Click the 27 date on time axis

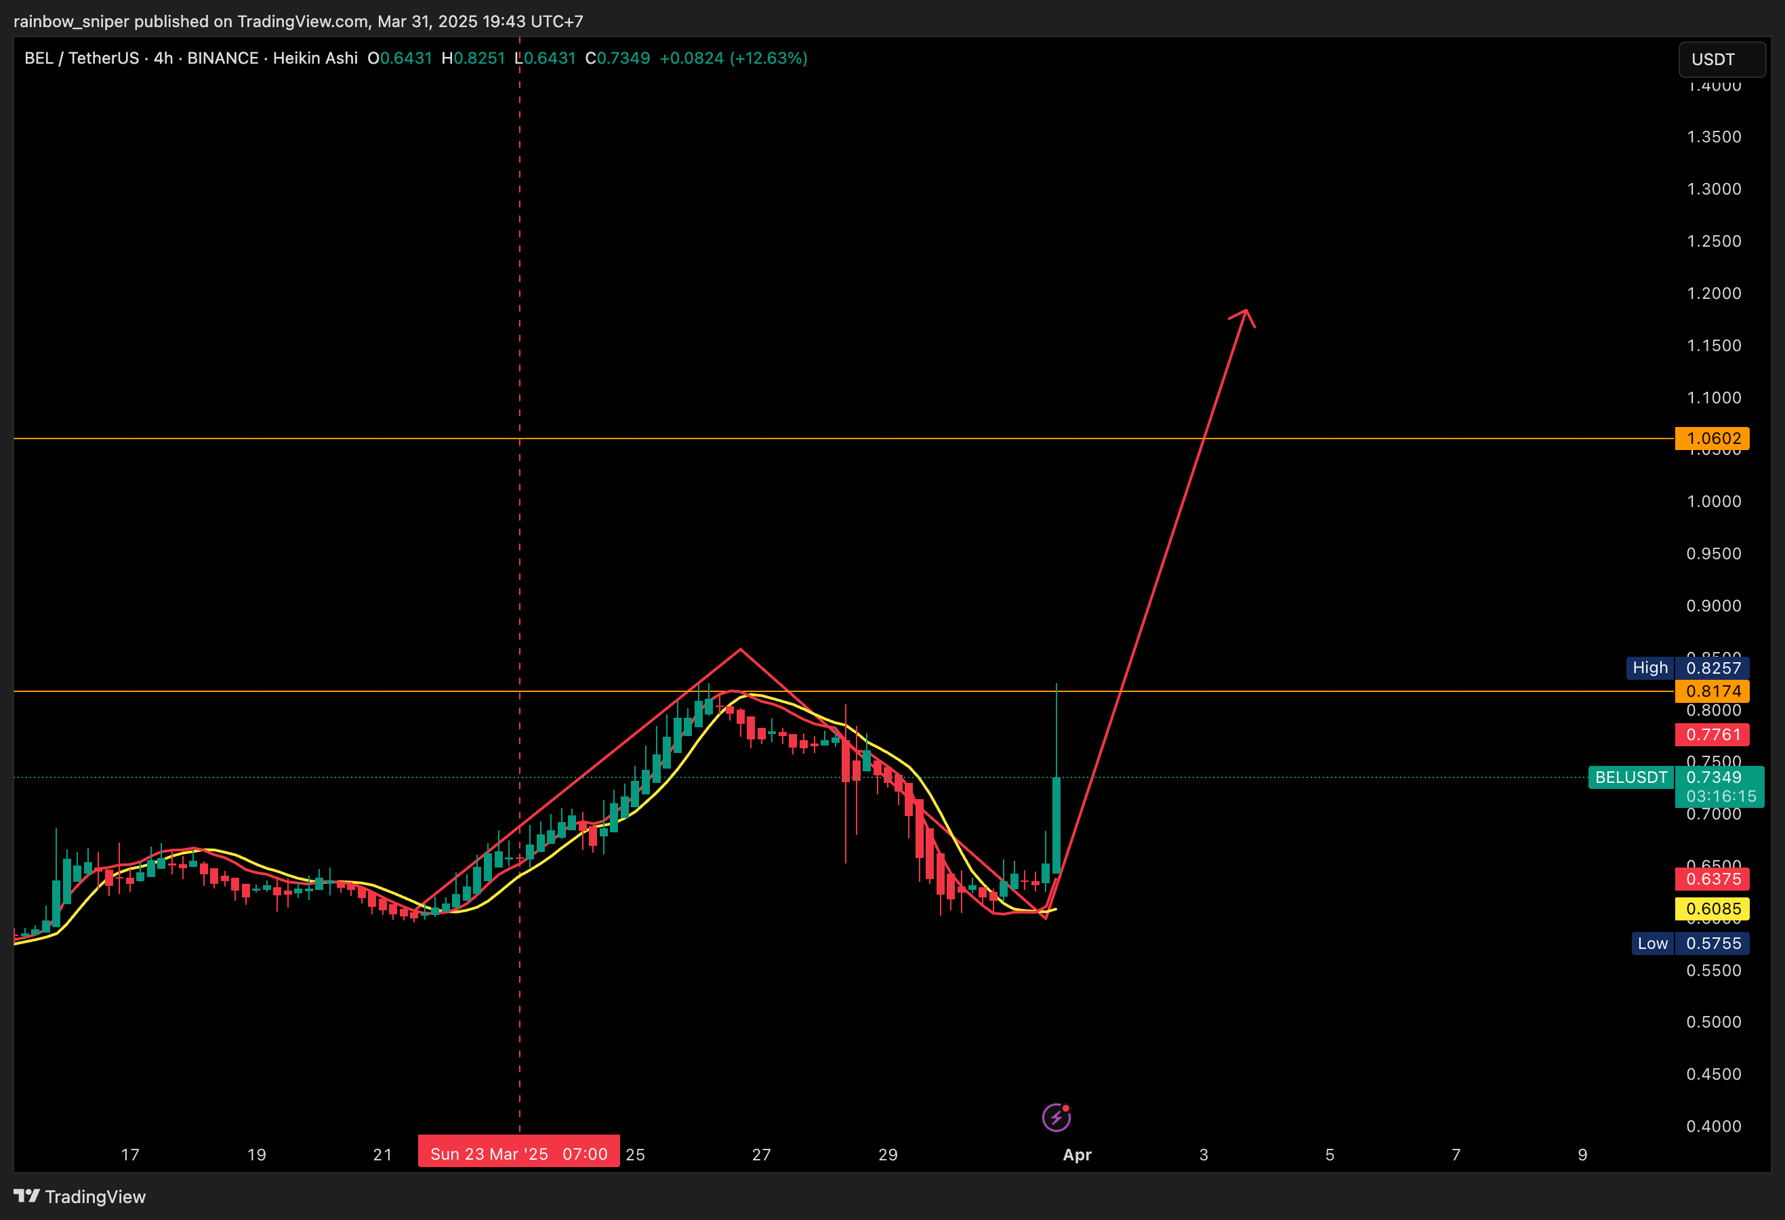(x=761, y=1155)
